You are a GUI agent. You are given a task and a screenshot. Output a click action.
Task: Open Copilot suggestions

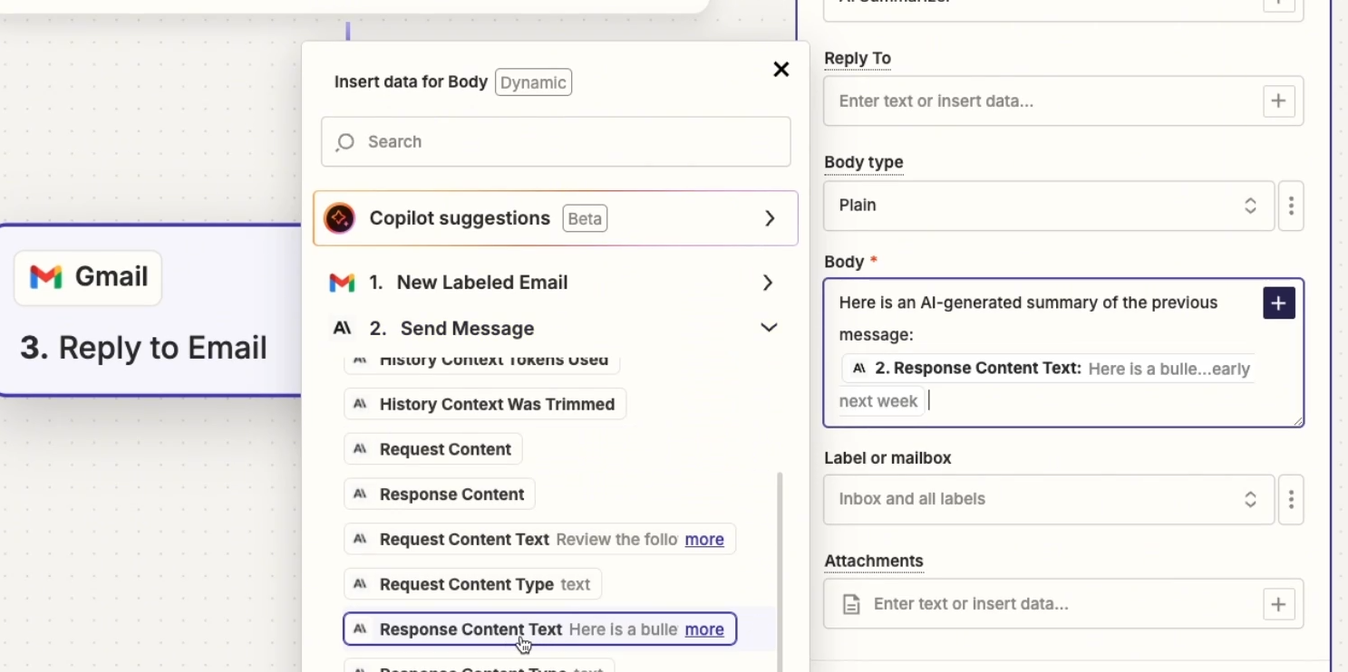(x=556, y=218)
